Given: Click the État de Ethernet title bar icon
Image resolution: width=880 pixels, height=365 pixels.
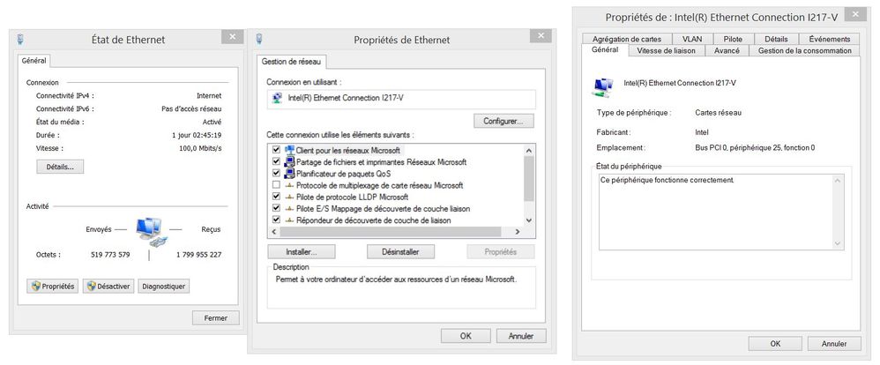Looking at the screenshot, I should pyautogui.click(x=20, y=39).
